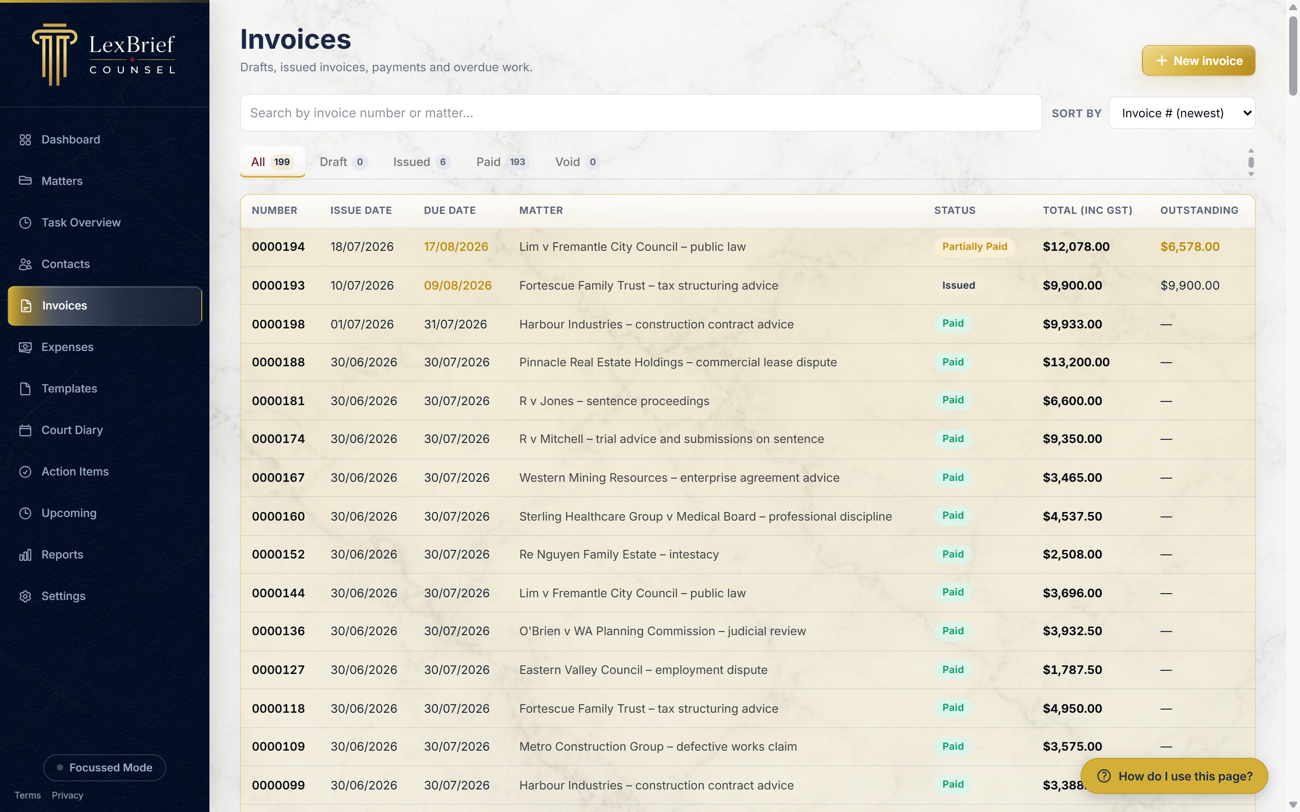Click Re Nguyen Family Estate matter
This screenshot has height=812, width=1300.
pyautogui.click(x=619, y=555)
